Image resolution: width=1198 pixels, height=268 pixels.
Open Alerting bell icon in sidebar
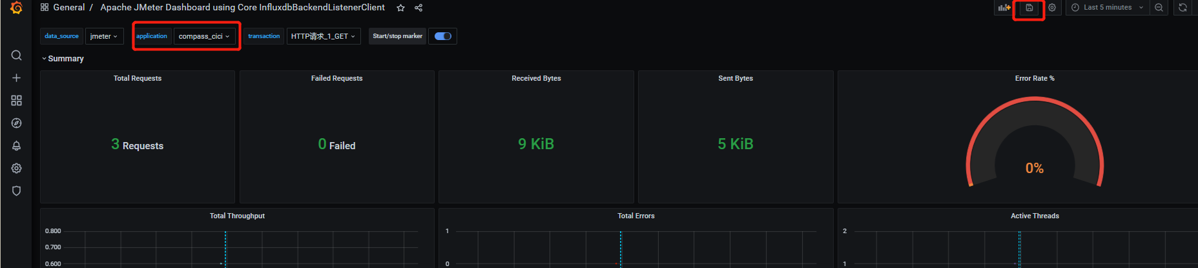(x=17, y=146)
